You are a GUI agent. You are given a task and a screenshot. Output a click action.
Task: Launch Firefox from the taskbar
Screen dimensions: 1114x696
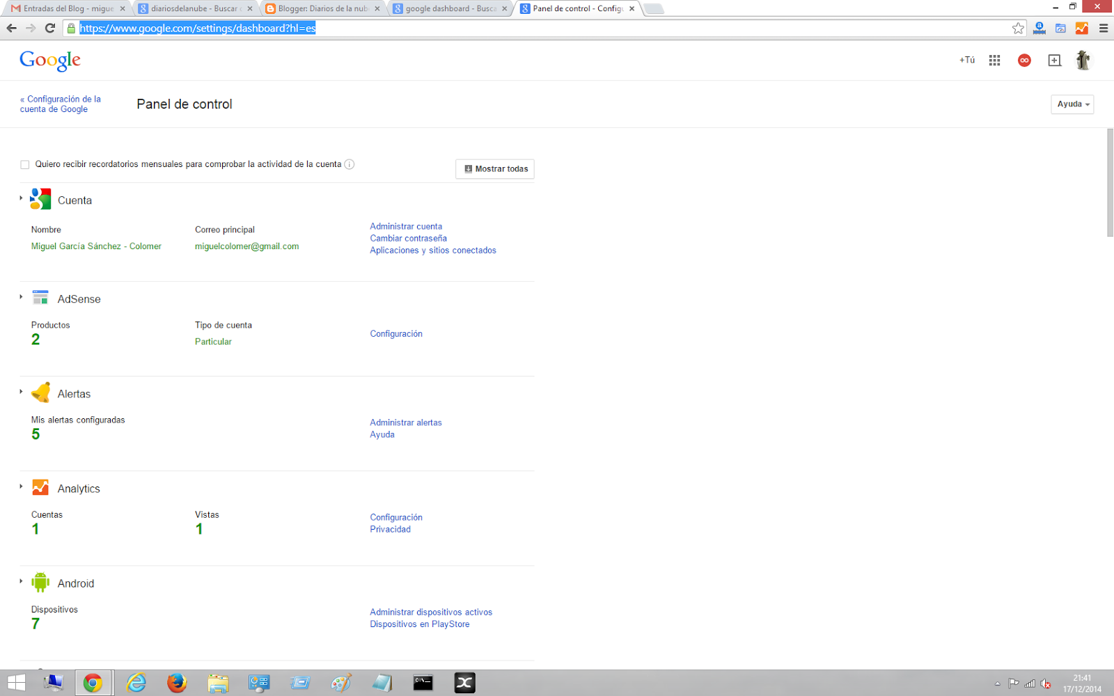tap(177, 683)
